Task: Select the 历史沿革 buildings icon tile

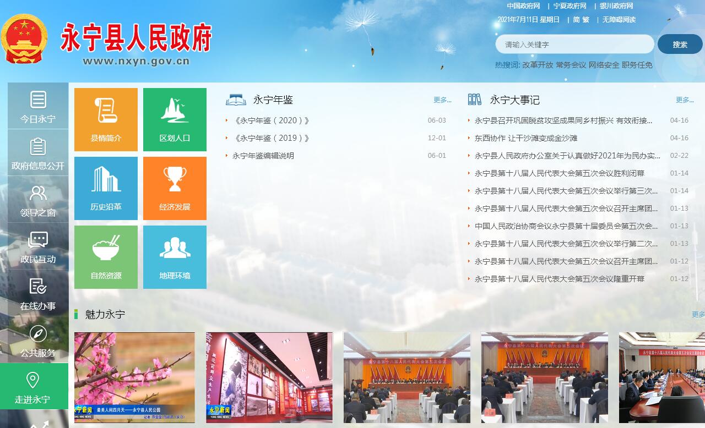Action: [106, 188]
